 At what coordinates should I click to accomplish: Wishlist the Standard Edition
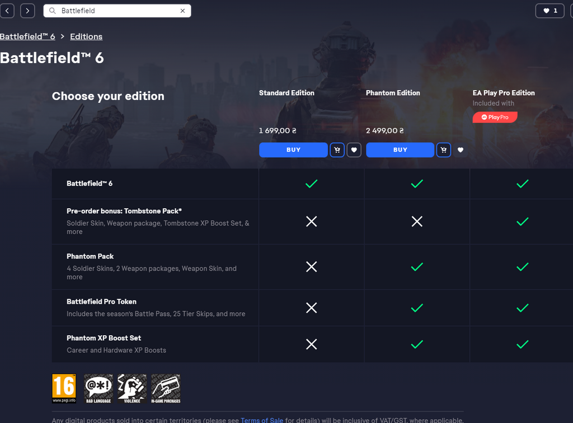pos(354,150)
